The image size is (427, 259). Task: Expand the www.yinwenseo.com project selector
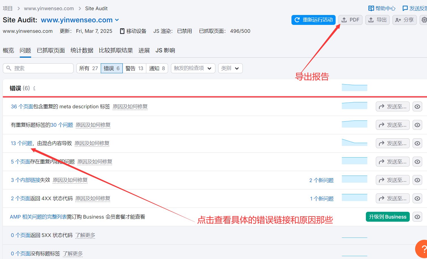(80, 20)
